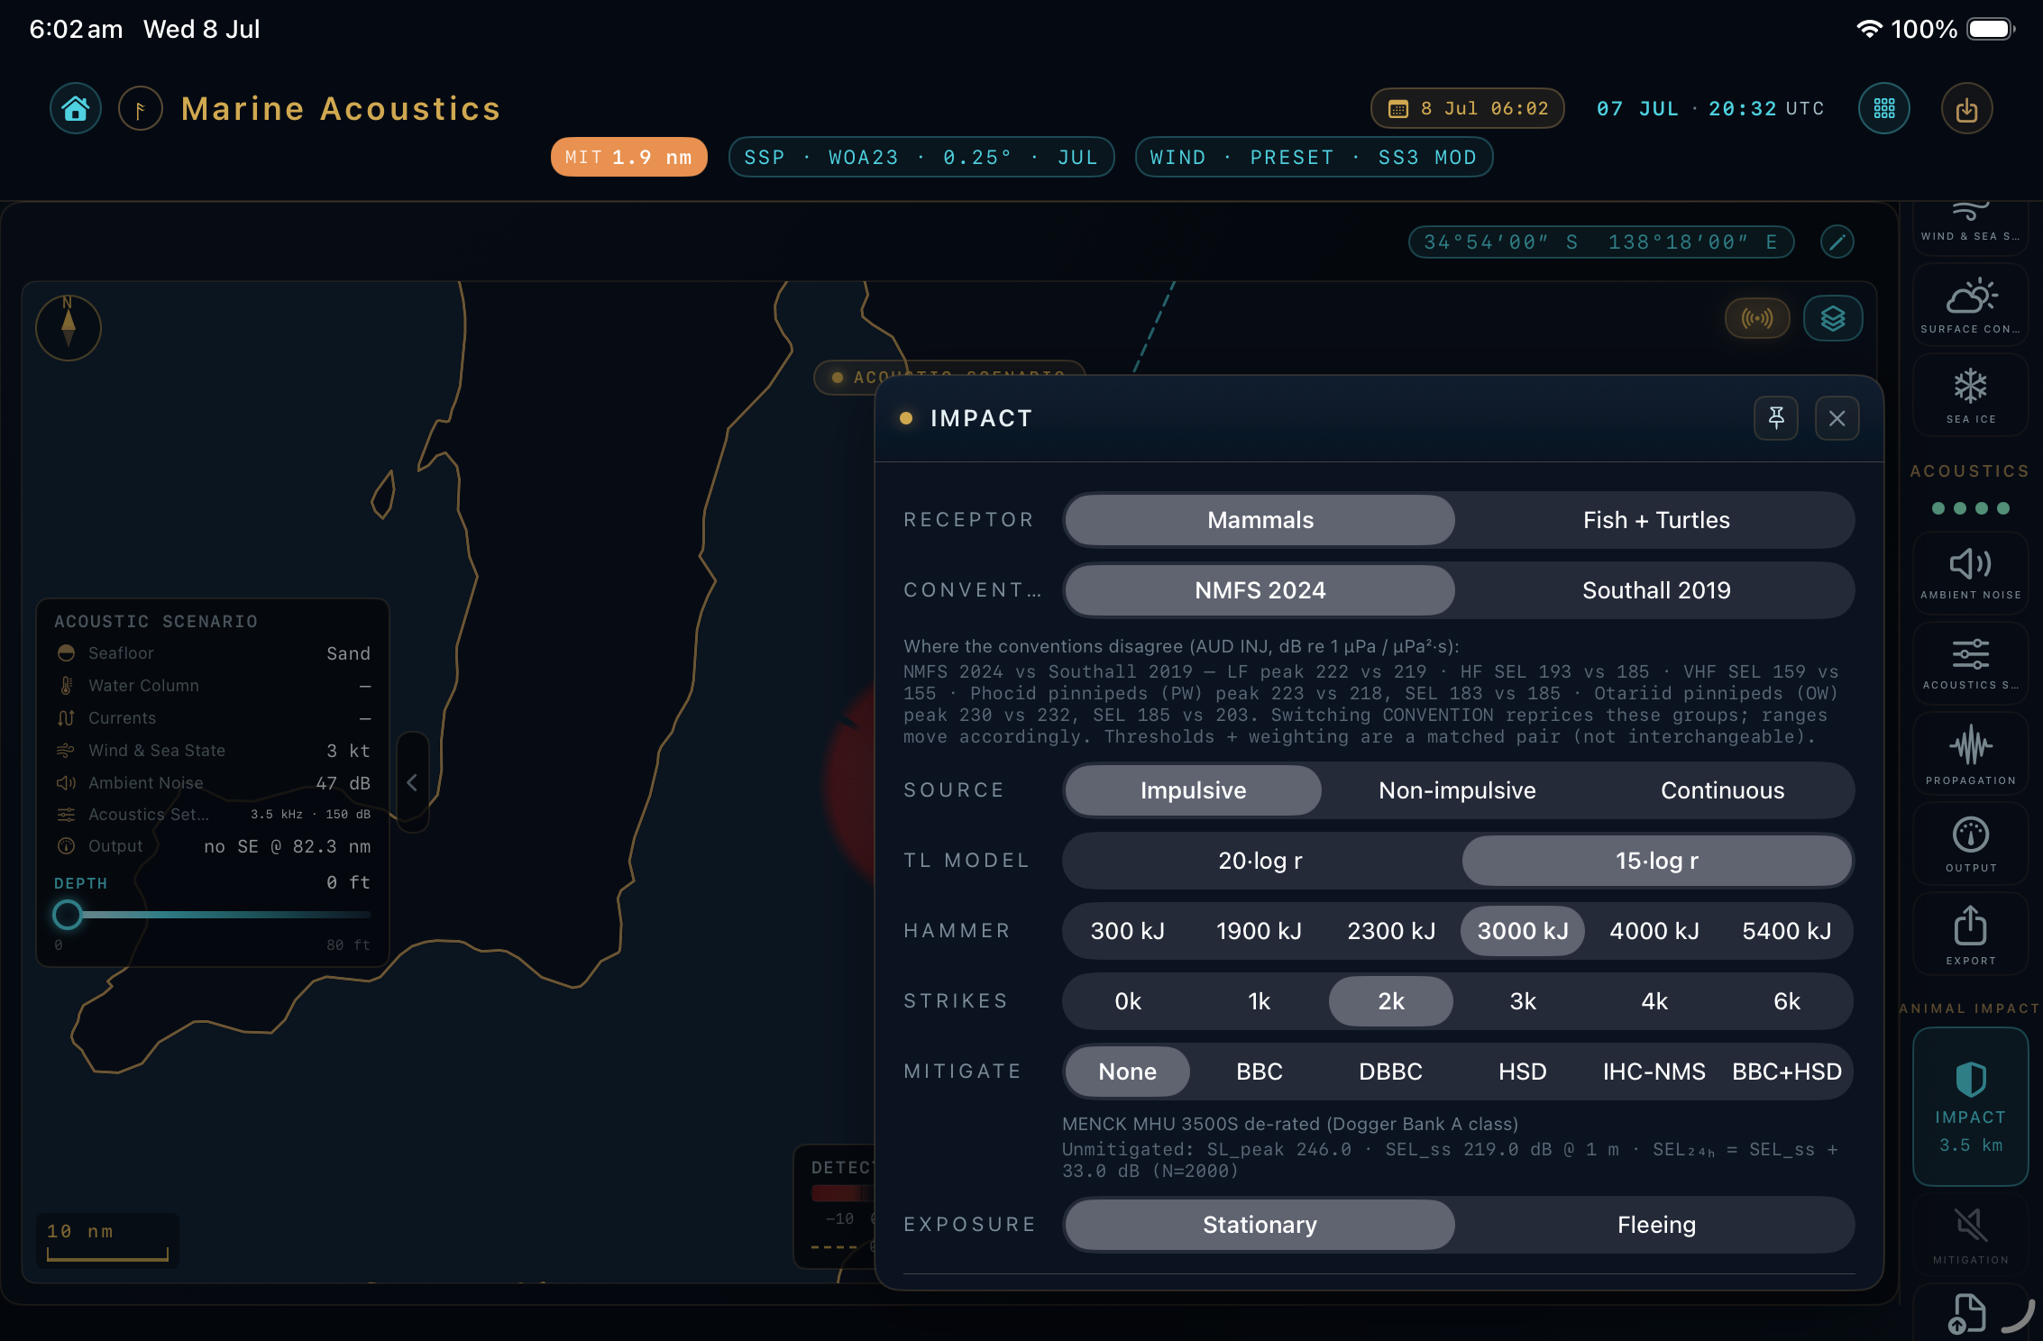This screenshot has height=1341, width=2043.
Task: Edit coordinates with the pencil icon
Action: click(x=1837, y=242)
